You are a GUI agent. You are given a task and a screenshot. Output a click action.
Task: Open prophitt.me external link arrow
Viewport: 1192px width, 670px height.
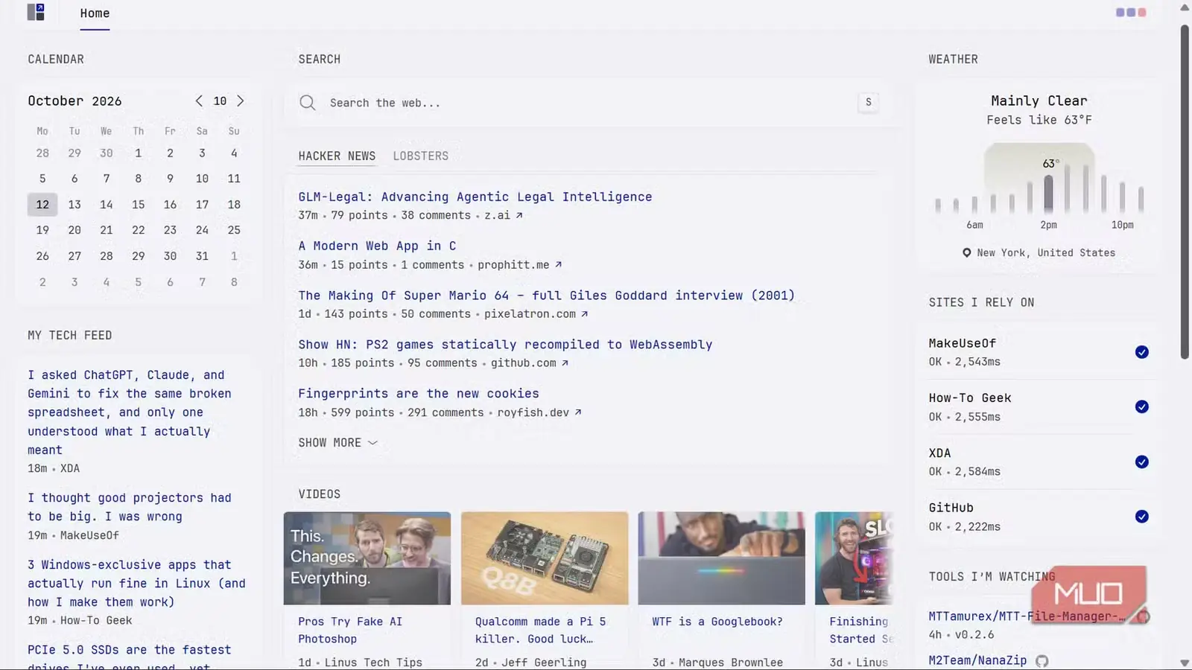click(x=558, y=264)
